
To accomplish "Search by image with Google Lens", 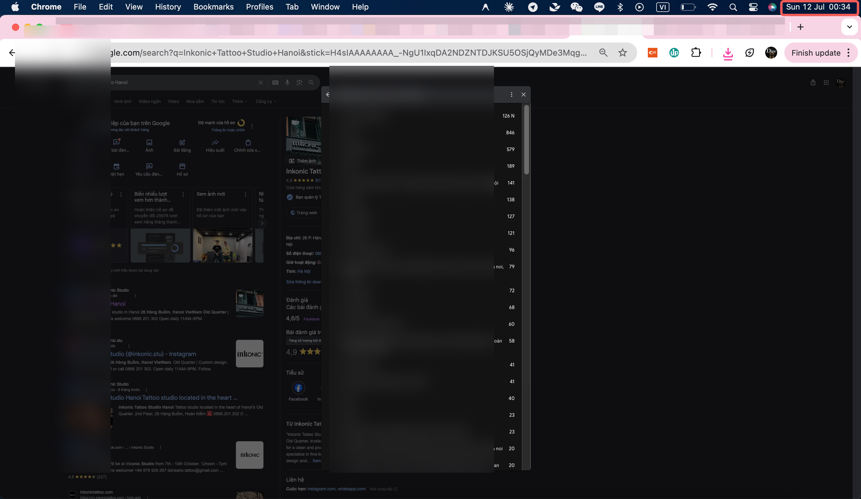I will 299,83.
